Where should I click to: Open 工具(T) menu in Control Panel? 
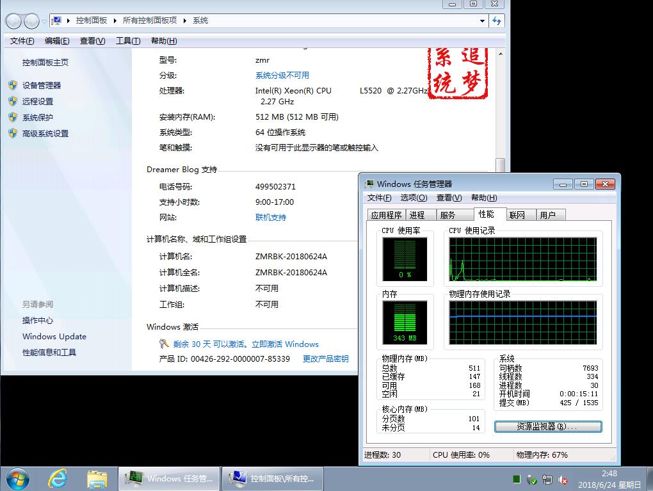pos(128,41)
